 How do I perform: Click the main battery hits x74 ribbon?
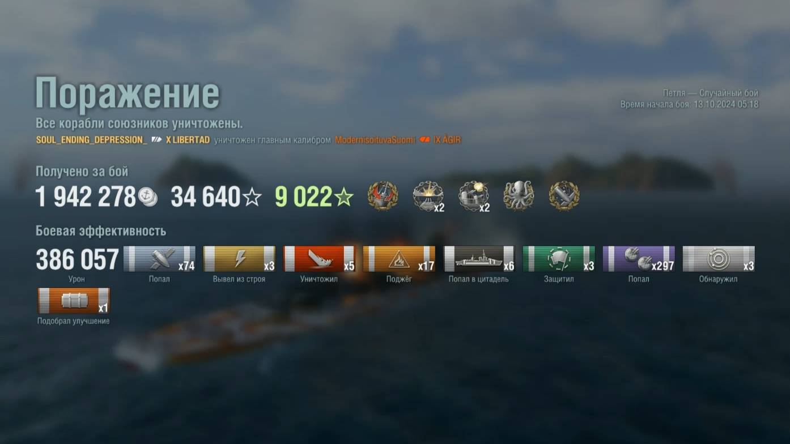pyautogui.click(x=159, y=259)
